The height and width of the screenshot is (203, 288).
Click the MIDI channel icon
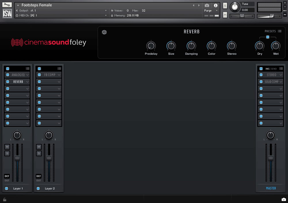[x=17, y=16]
